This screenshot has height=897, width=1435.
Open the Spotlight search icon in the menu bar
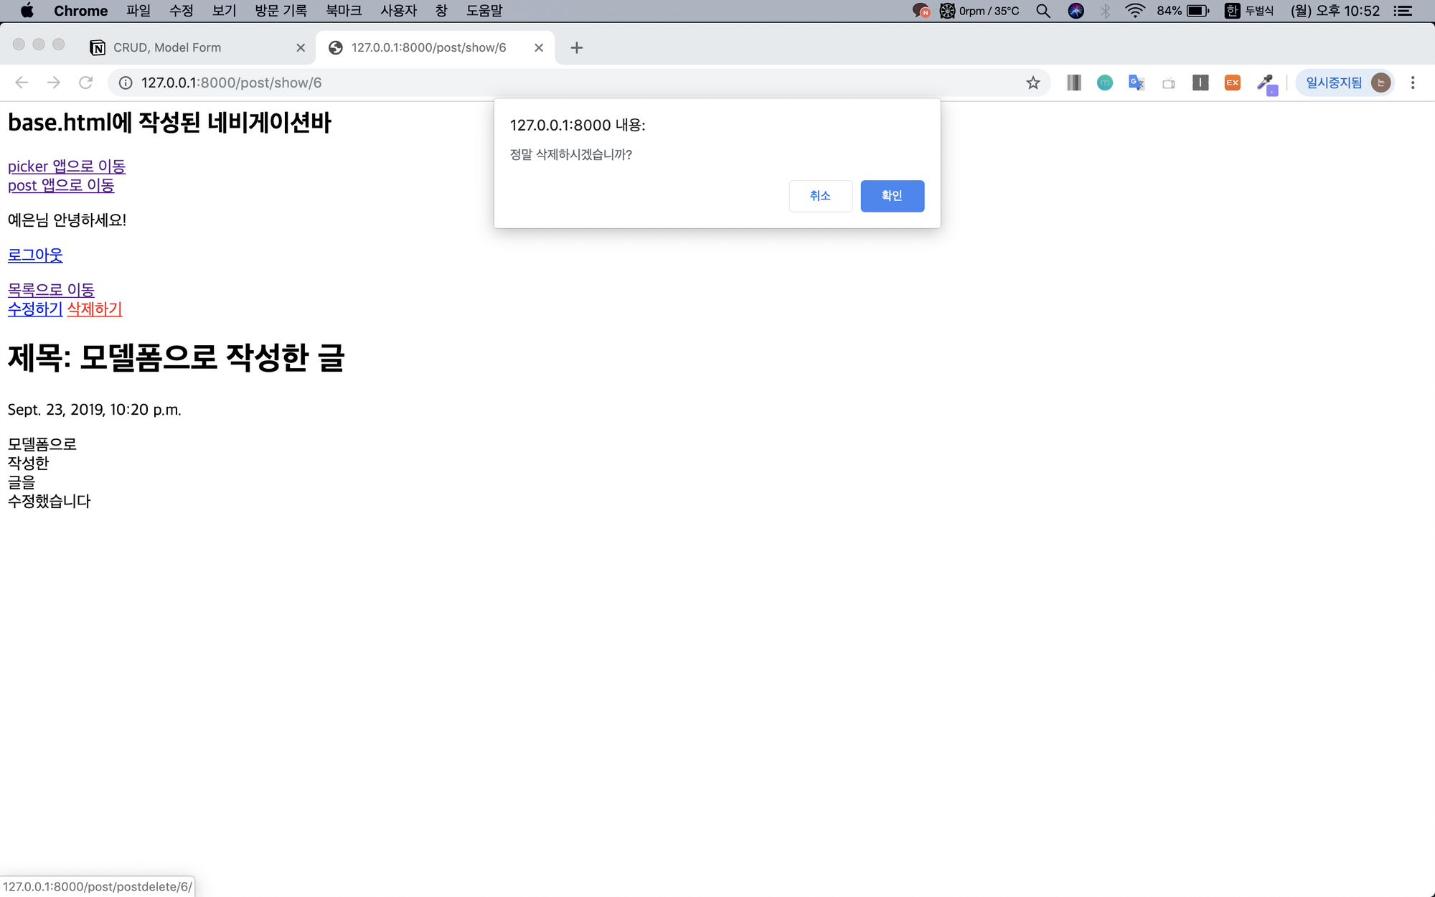coord(1043,11)
